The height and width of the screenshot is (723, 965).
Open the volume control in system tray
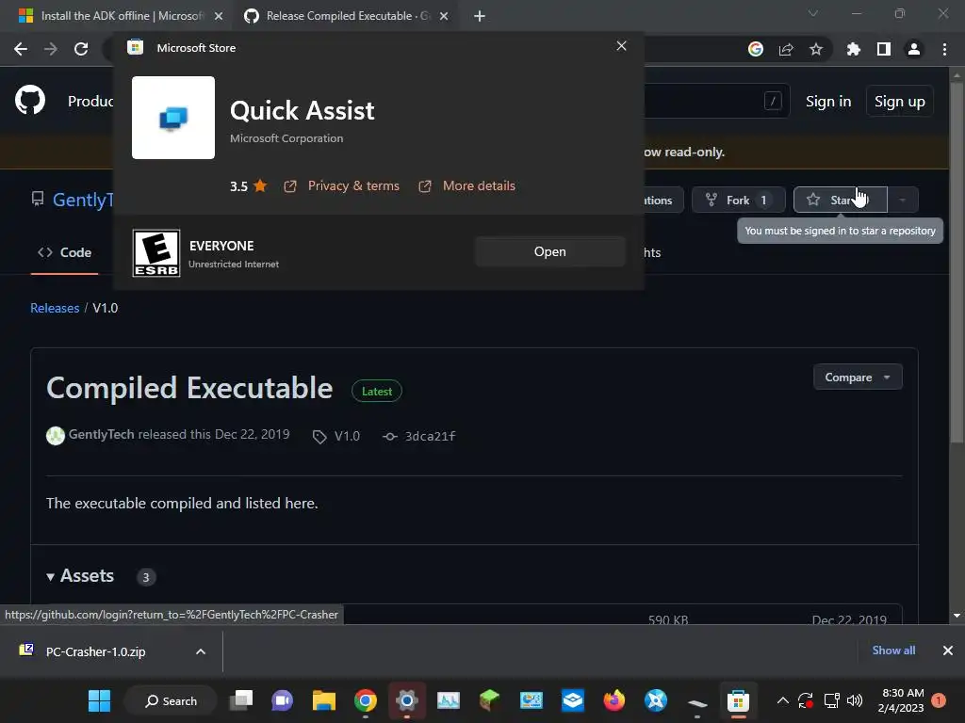[x=855, y=700]
